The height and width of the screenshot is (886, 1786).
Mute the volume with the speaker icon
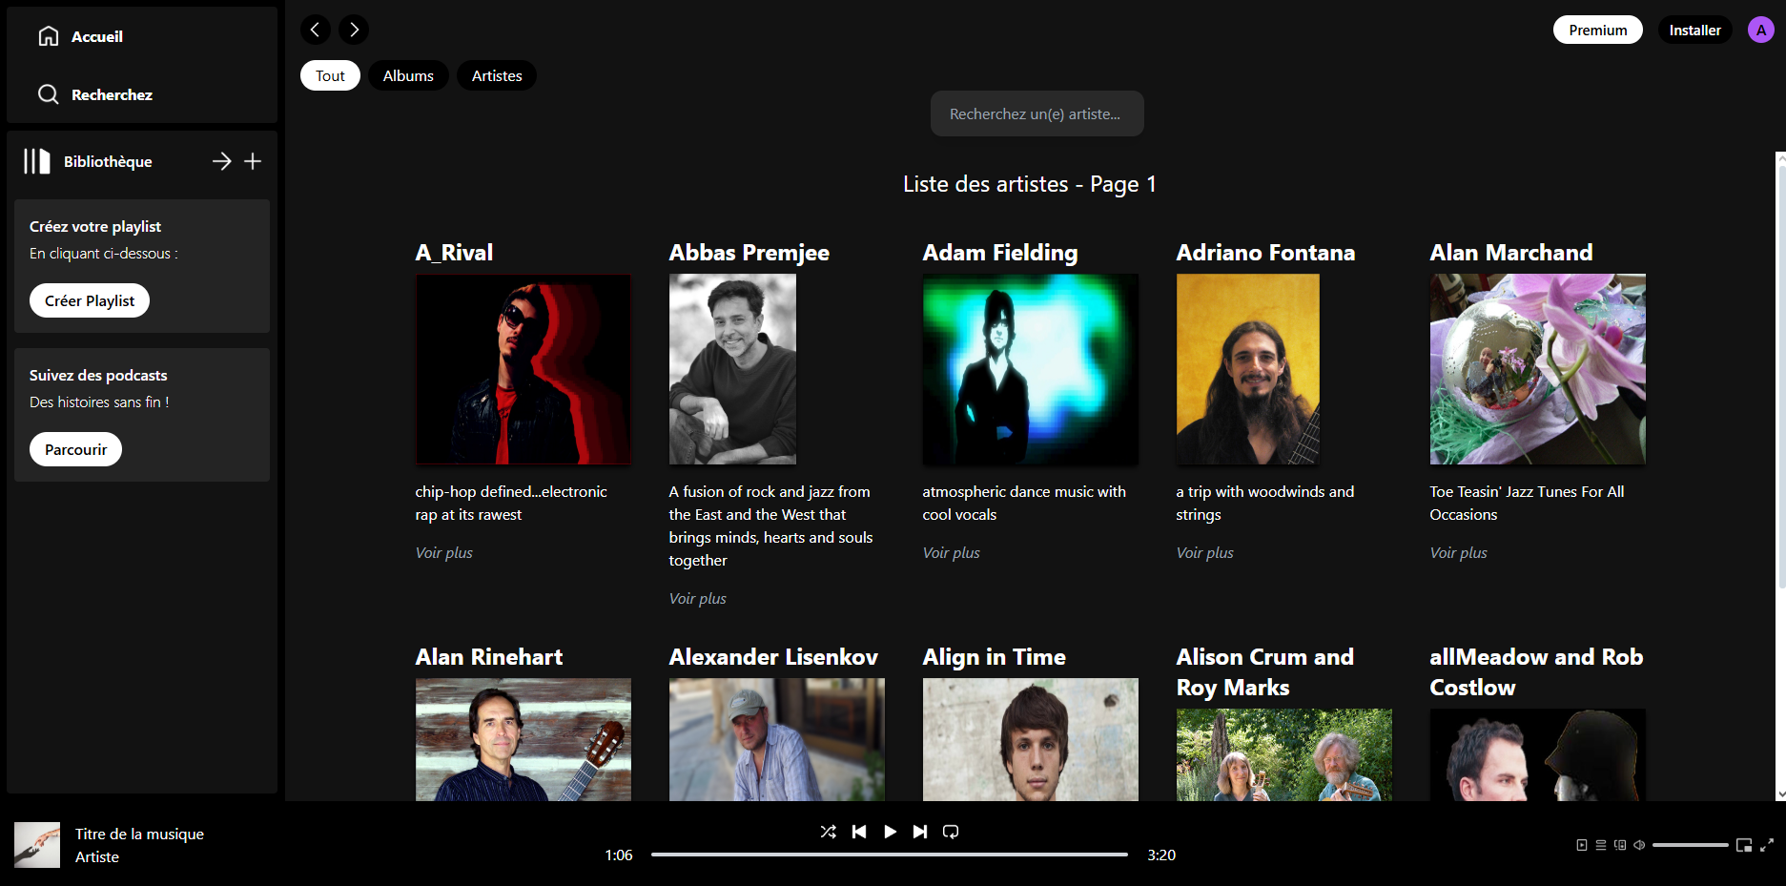click(x=1638, y=845)
